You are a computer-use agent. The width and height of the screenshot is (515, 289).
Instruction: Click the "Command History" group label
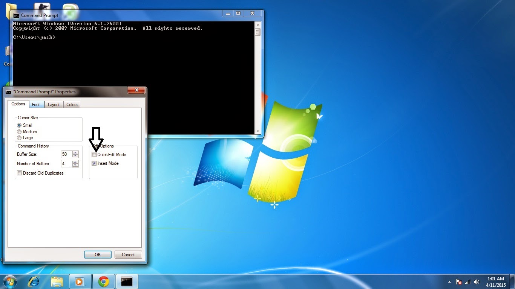pos(33,146)
